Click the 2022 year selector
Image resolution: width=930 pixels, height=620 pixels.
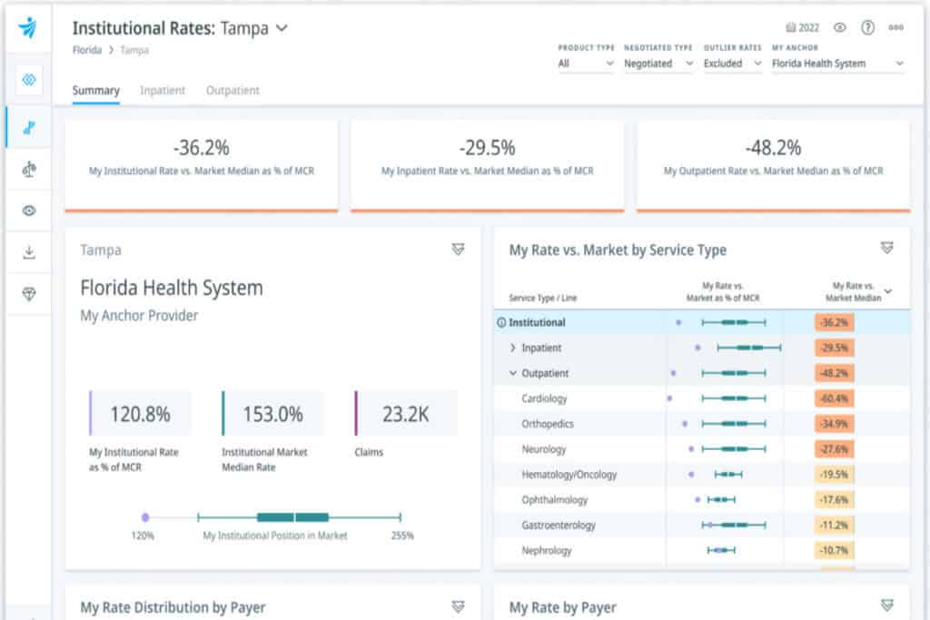click(x=804, y=28)
